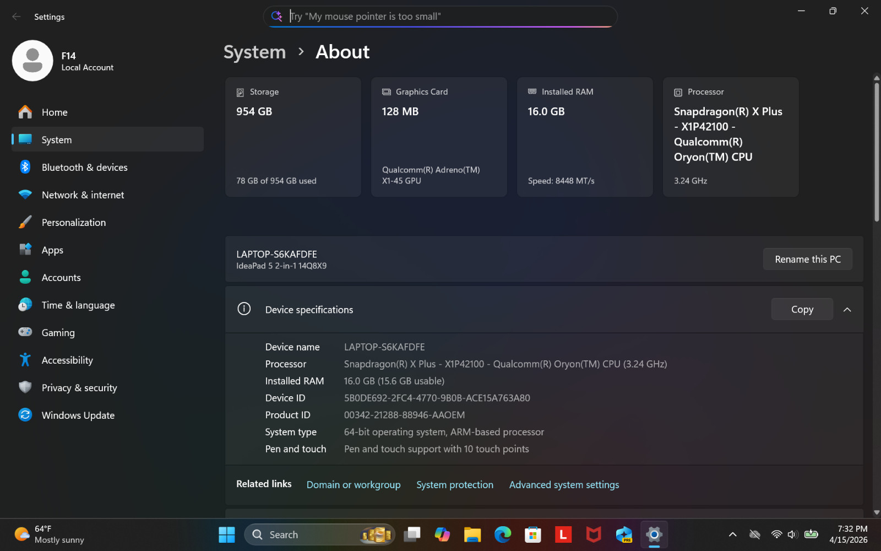Click the Settings gear on taskbar
This screenshot has width=881, height=551.
click(654, 534)
